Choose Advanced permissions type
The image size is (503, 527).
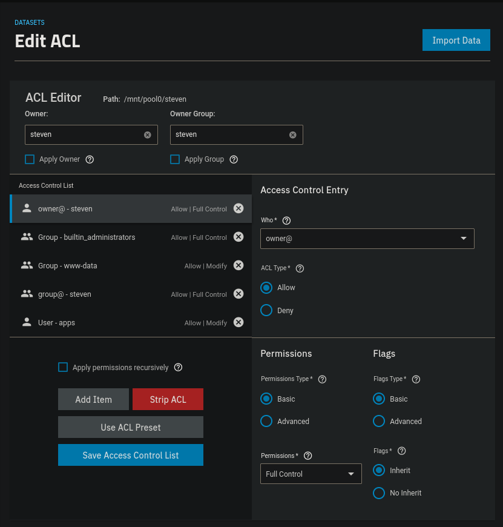266,421
